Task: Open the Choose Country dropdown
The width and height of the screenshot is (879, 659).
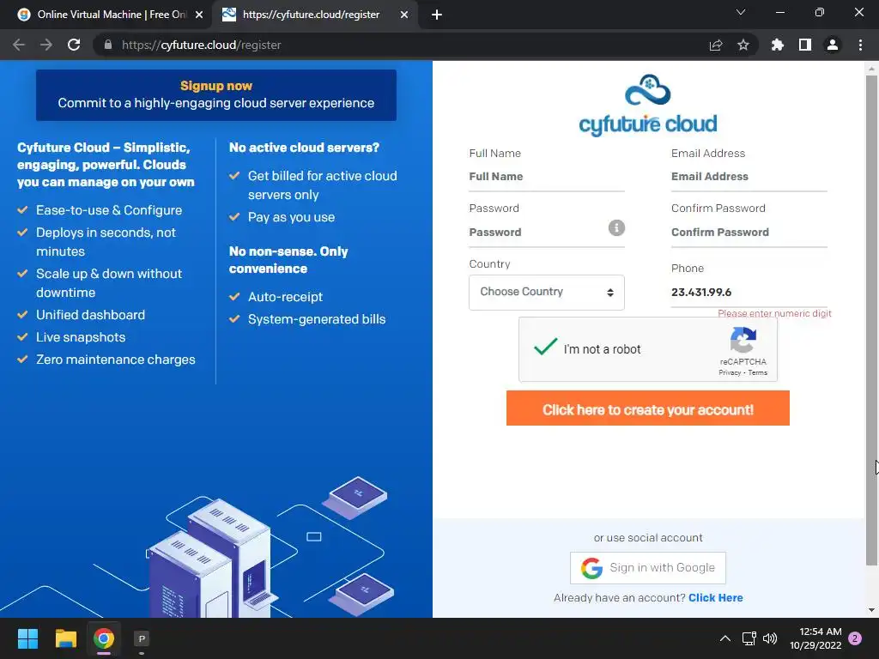Action: tap(547, 292)
